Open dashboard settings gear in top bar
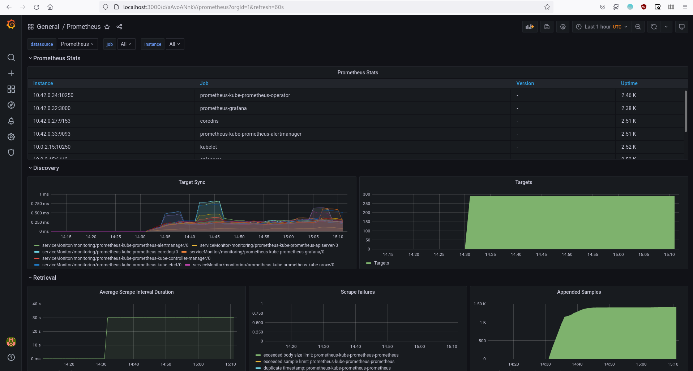 [563, 27]
